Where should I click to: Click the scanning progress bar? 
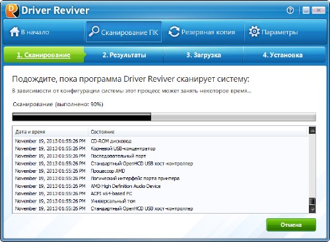coord(164,117)
